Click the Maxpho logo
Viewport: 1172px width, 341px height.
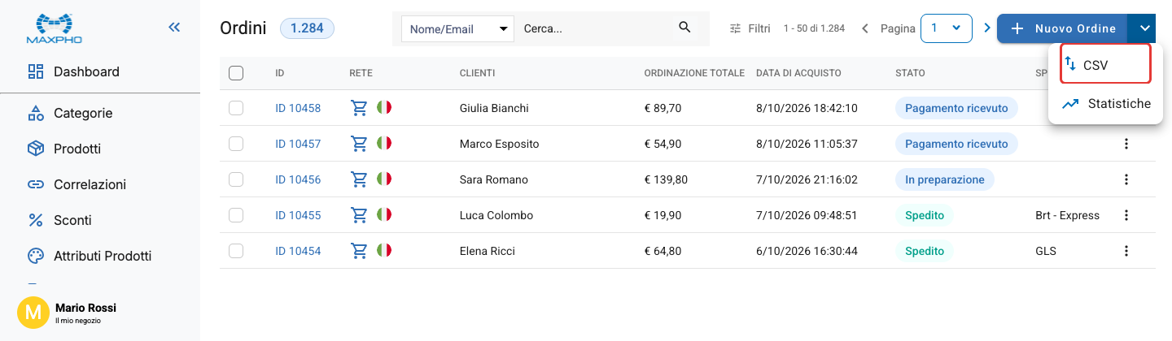point(54,28)
